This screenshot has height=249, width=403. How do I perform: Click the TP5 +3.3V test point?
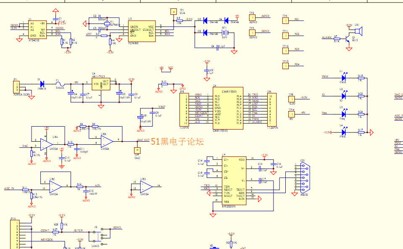click(x=292, y=99)
